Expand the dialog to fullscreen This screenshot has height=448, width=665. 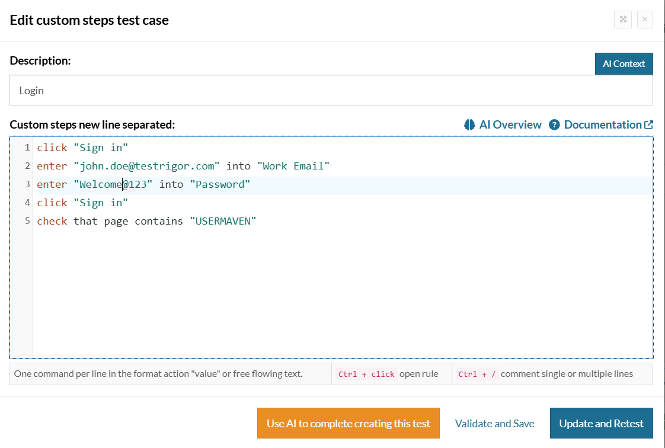click(x=622, y=20)
